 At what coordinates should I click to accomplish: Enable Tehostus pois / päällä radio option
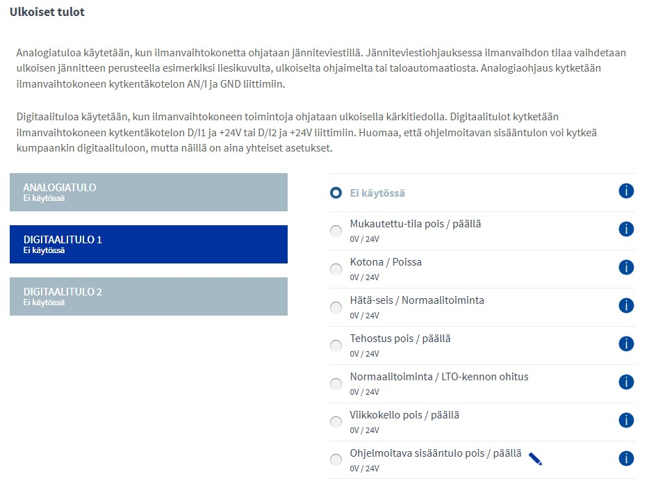coord(336,345)
